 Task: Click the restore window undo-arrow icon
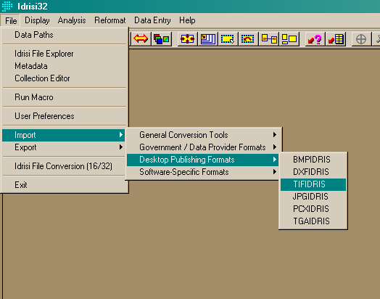pos(248,38)
